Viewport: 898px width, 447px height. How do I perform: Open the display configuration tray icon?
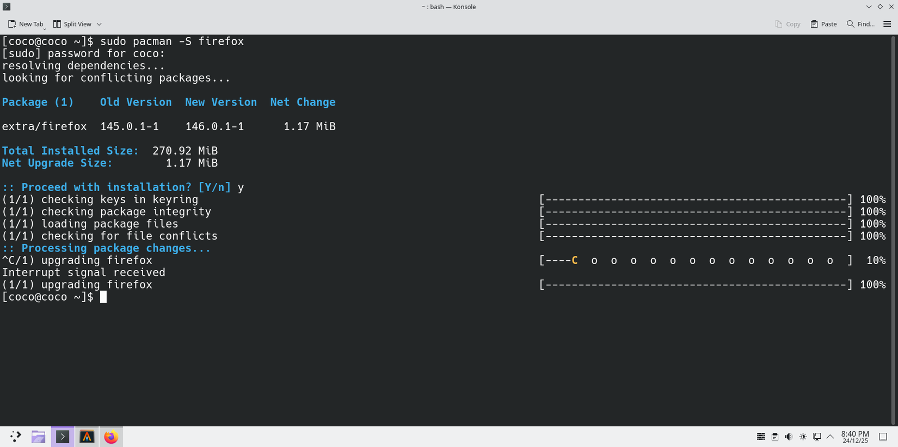(x=817, y=437)
